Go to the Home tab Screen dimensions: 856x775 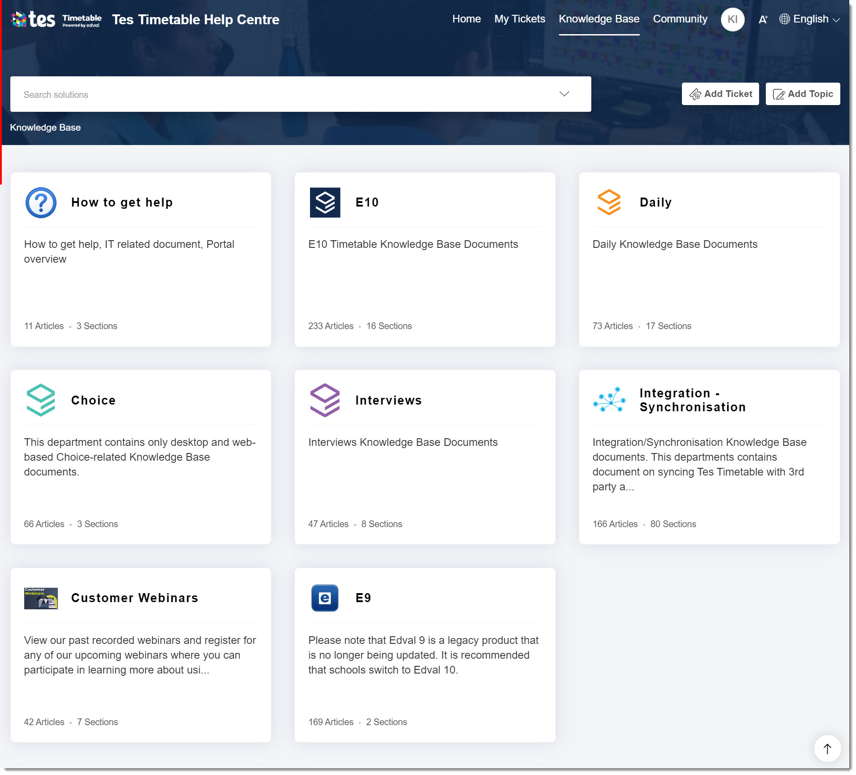467,19
